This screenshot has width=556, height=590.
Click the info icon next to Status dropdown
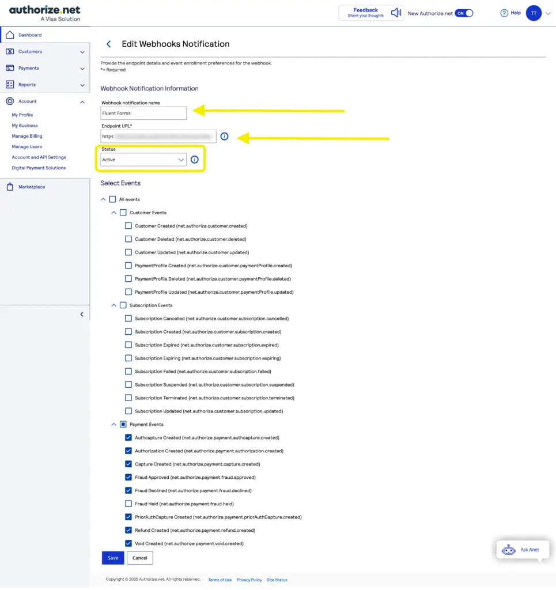pyautogui.click(x=194, y=160)
